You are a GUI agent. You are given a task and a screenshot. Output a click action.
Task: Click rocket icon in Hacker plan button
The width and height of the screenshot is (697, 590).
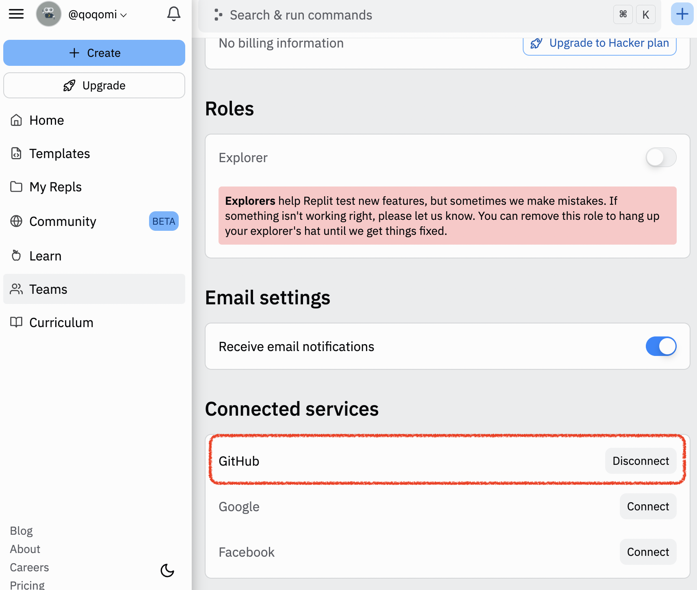click(537, 43)
